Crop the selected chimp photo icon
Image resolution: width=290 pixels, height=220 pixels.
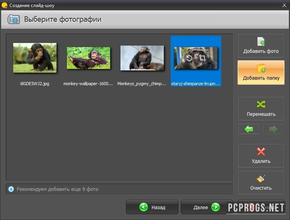click(x=202, y=58)
